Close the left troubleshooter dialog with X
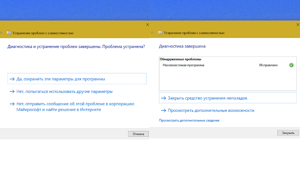The image size is (300, 177). pyautogui.click(x=147, y=25)
